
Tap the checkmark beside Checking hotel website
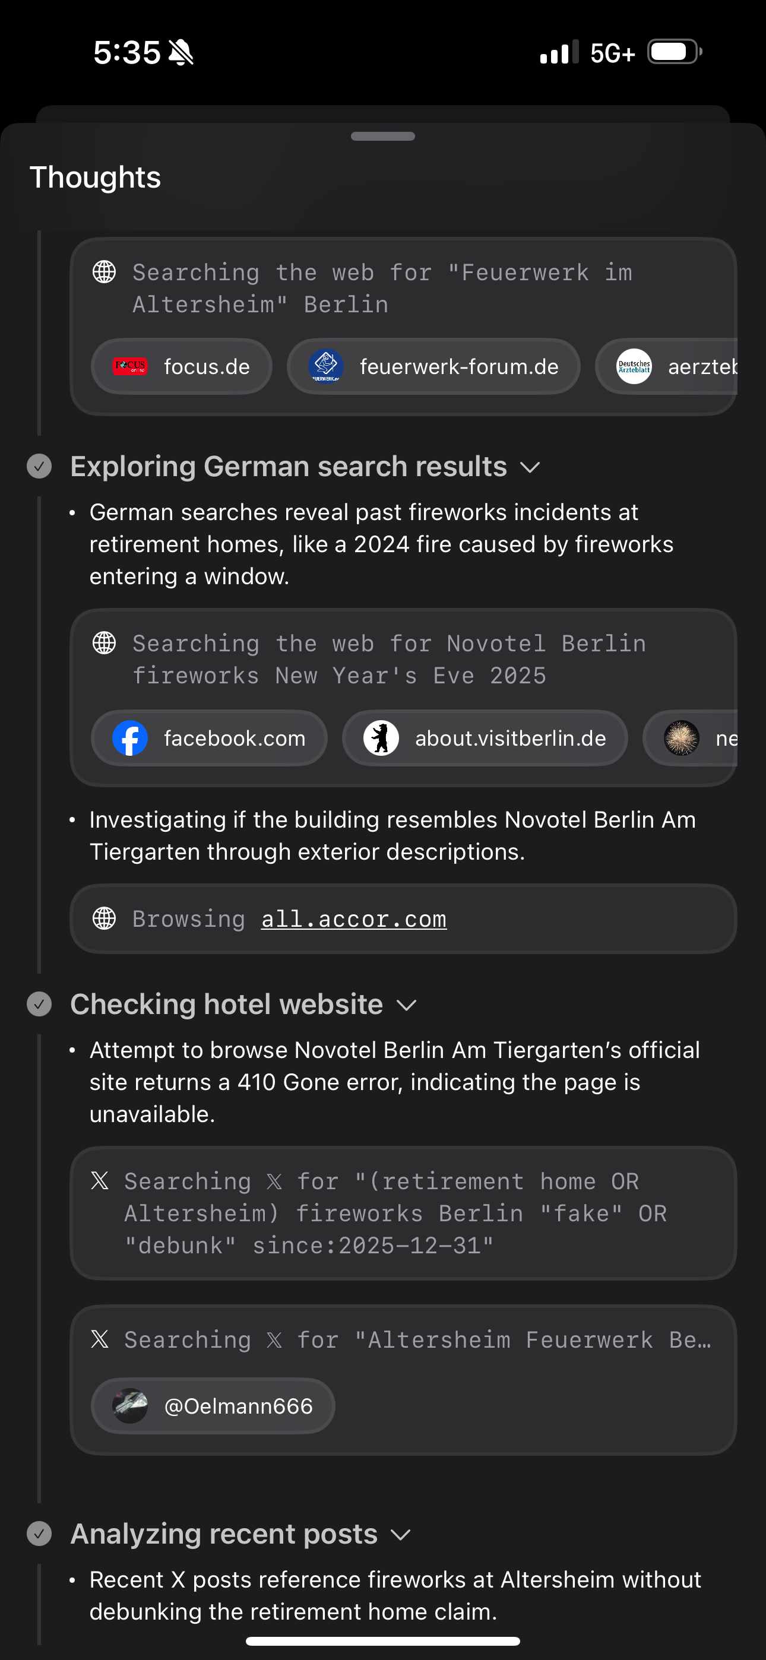click(x=39, y=1004)
